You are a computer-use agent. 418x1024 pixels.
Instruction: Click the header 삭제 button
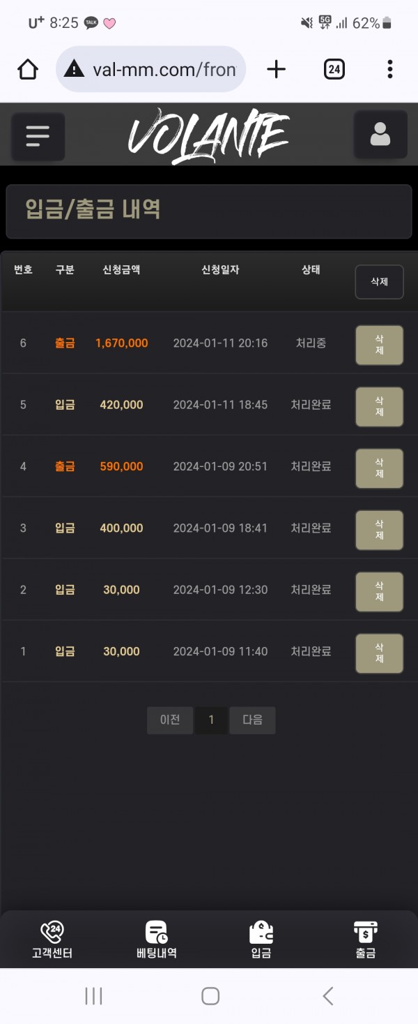(379, 282)
